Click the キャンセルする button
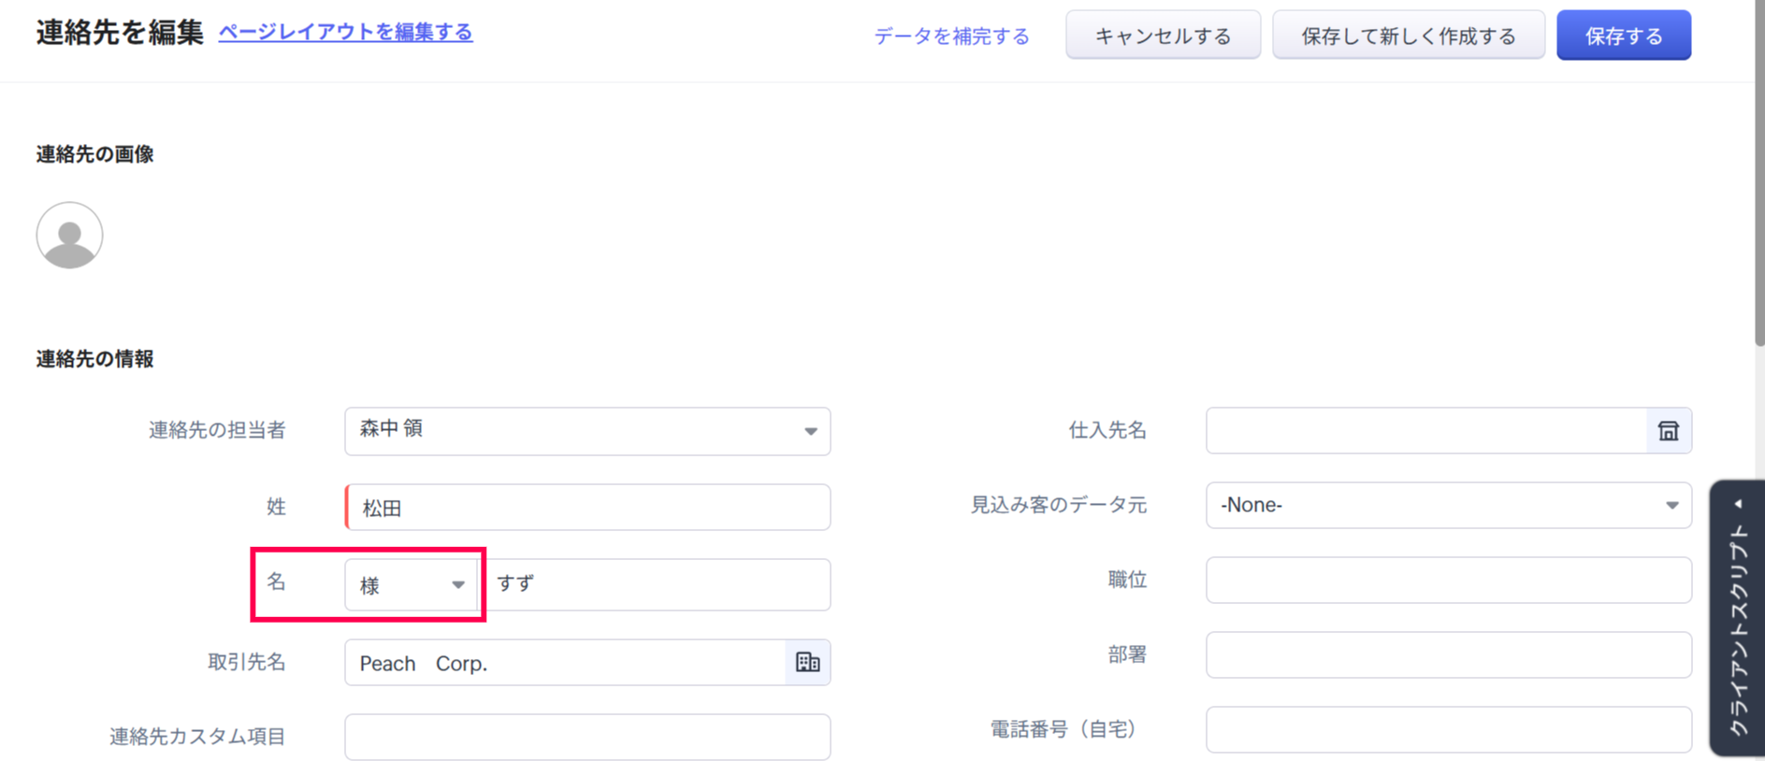The width and height of the screenshot is (1765, 761). click(x=1163, y=36)
